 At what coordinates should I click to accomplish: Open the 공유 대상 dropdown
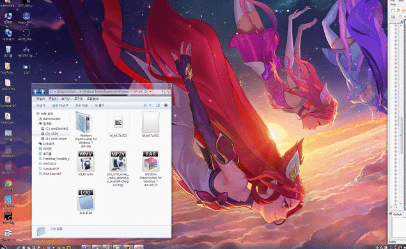coord(60,106)
